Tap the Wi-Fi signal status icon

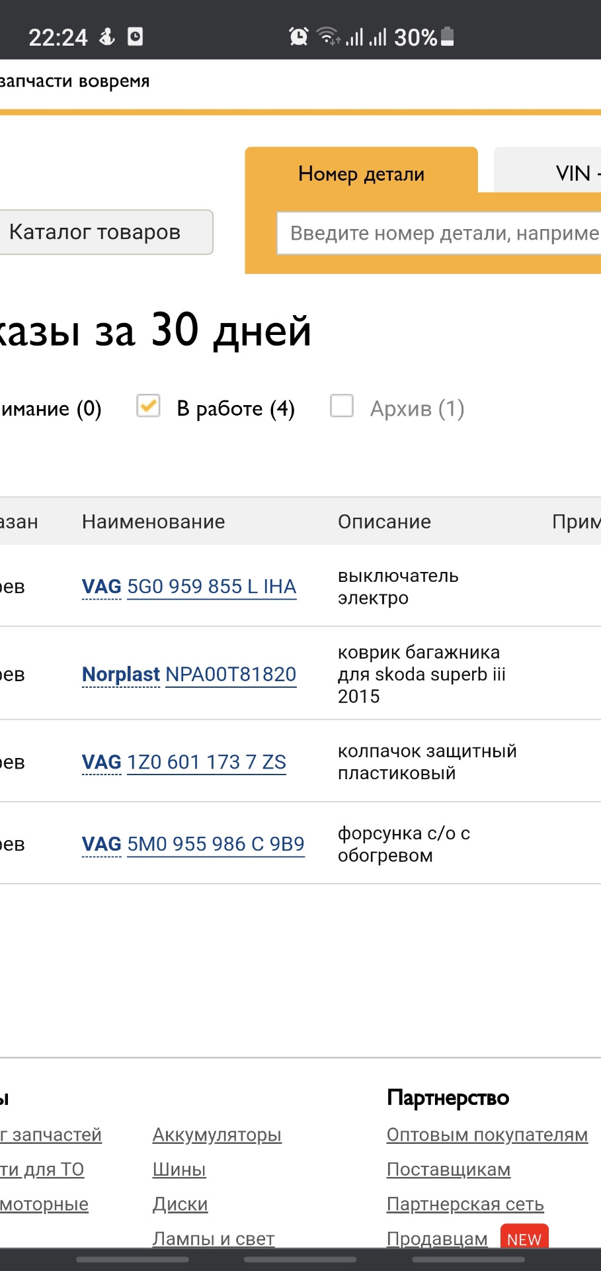[328, 36]
